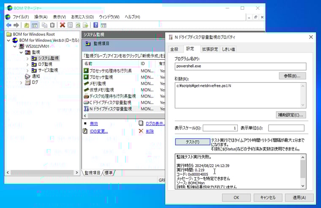Click the Copy toolbar icon
321x208 pixels.
pyautogui.click(x=44, y=25)
